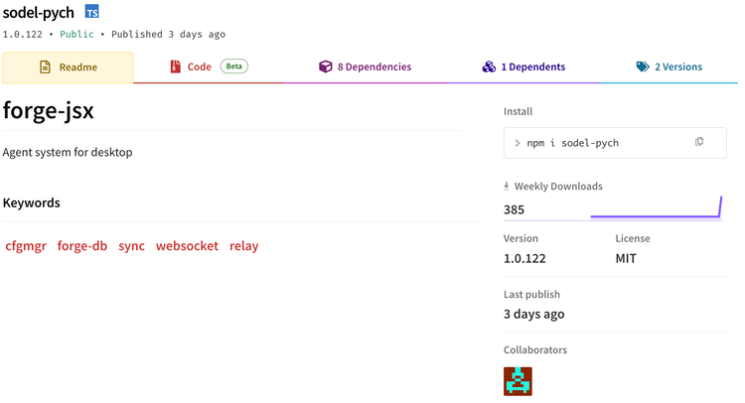Open the 1 Dependents tab
Viewport: 745px width, 403px height.
tap(523, 67)
